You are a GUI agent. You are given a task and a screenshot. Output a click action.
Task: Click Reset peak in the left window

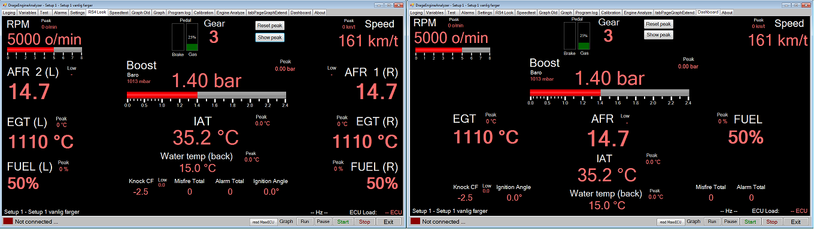pyautogui.click(x=269, y=25)
